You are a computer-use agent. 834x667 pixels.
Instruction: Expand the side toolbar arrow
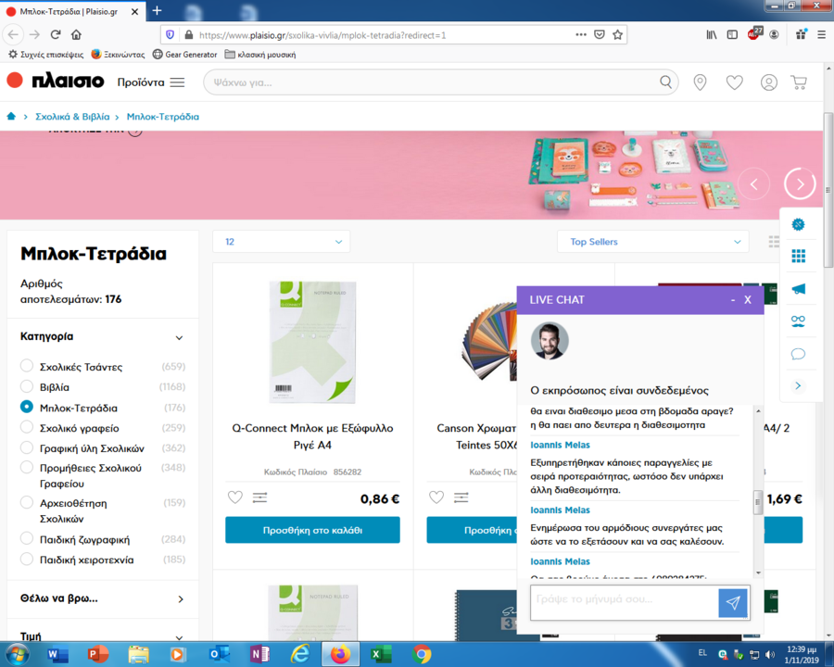[x=798, y=385]
